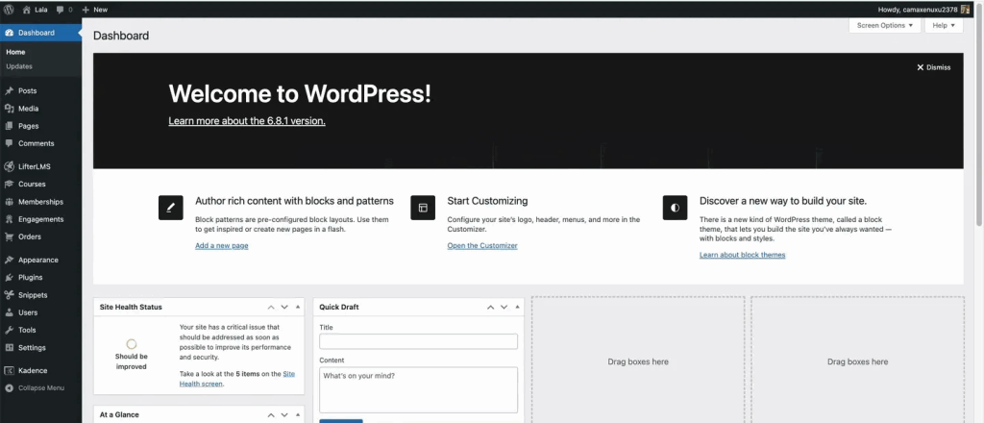Image resolution: width=984 pixels, height=423 pixels.
Task: Expand the Screen Options dropdown
Action: point(885,26)
